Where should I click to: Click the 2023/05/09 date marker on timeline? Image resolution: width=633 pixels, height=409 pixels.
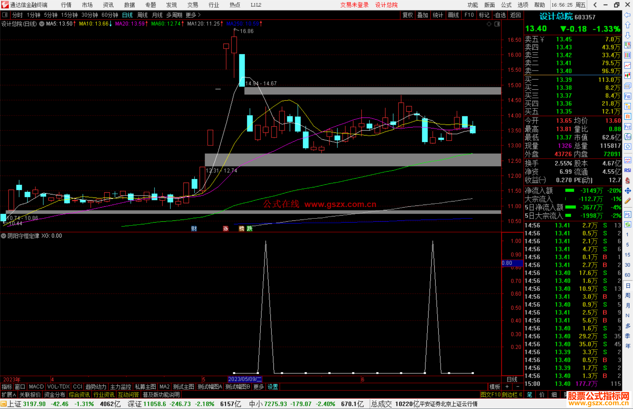click(x=245, y=379)
